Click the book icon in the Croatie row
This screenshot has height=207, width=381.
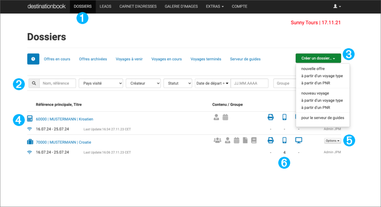(x=254, y=140)
